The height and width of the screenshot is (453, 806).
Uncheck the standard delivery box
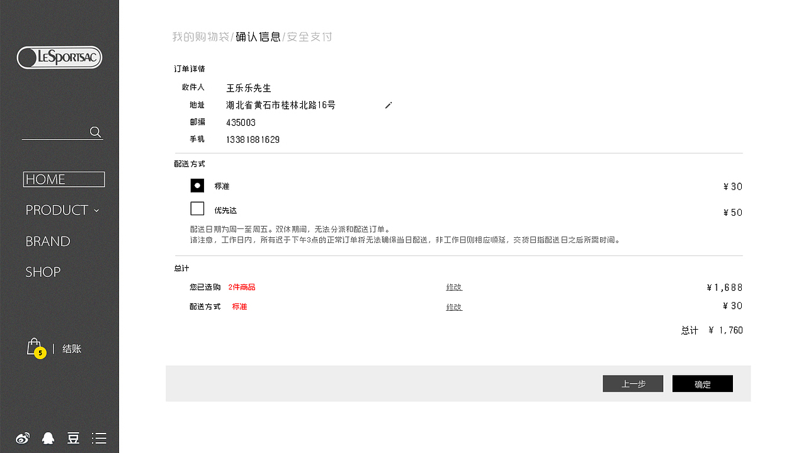point(197,186)
